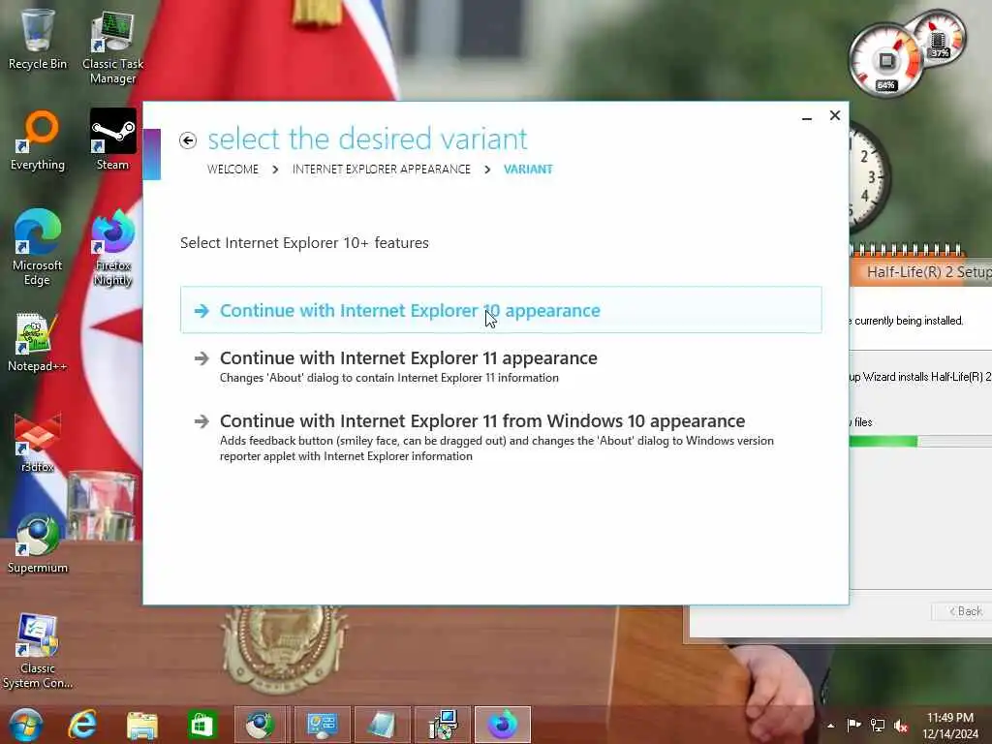Open Notepad++ desktop shortcut
992x744 pixels.
(x=38, y=342)
